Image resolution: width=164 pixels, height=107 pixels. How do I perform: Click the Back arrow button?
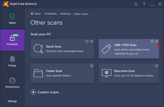(36, 14)
